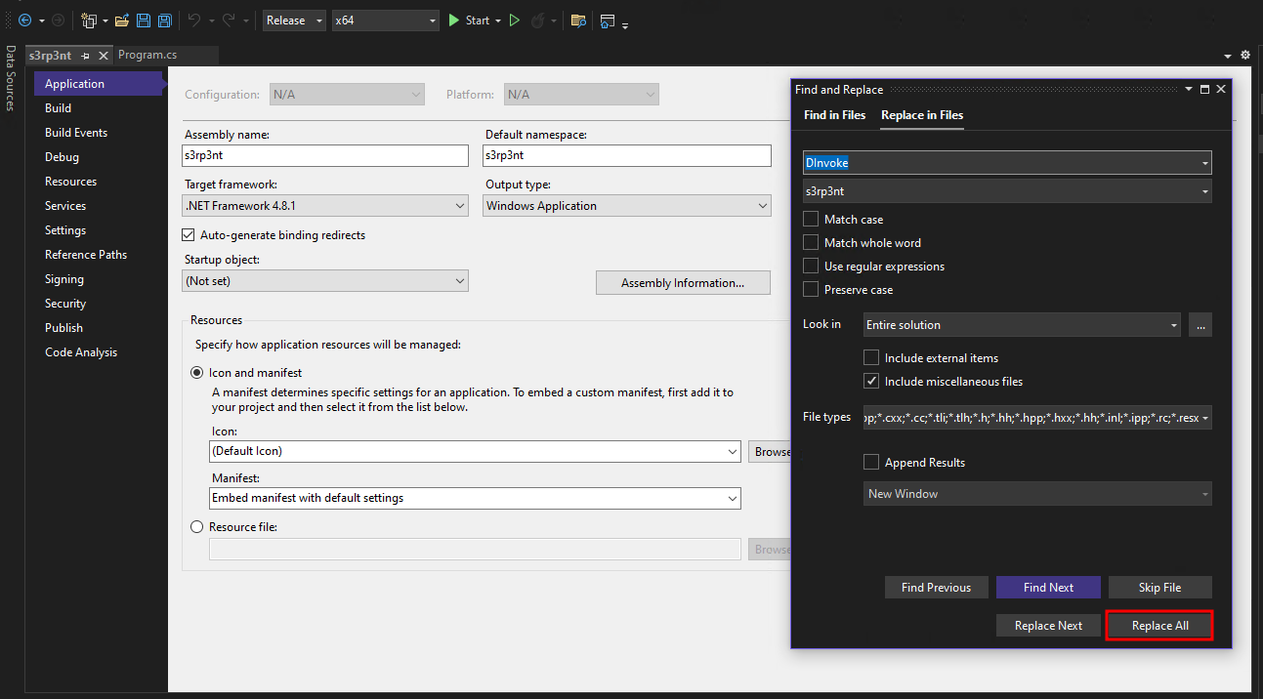Click the Skip File button

pyautogui.click(x=1159, y=588)
